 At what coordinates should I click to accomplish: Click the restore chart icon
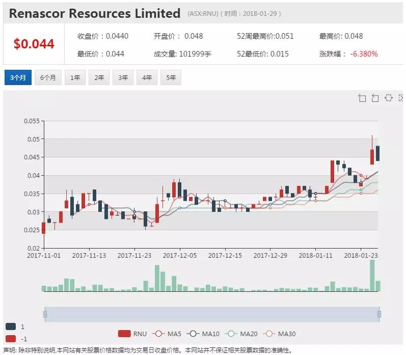pos(388,98)
